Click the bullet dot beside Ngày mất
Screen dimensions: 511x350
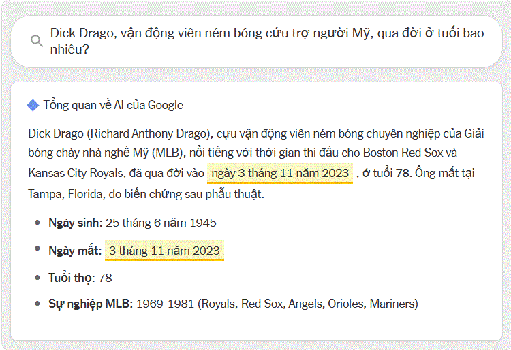click(37, 250)
